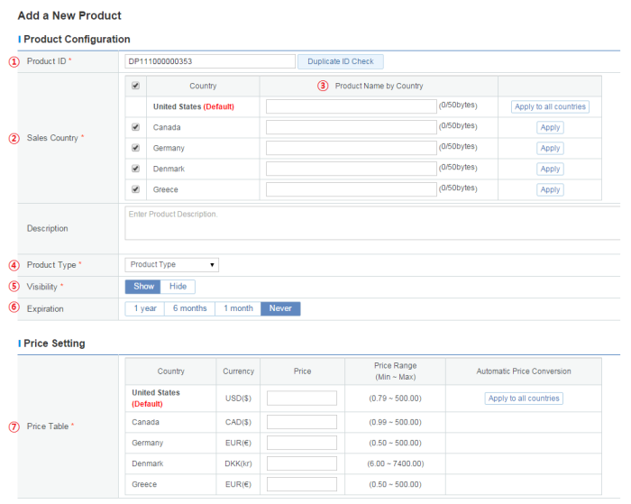Click the Price Setting section heading

54,344
